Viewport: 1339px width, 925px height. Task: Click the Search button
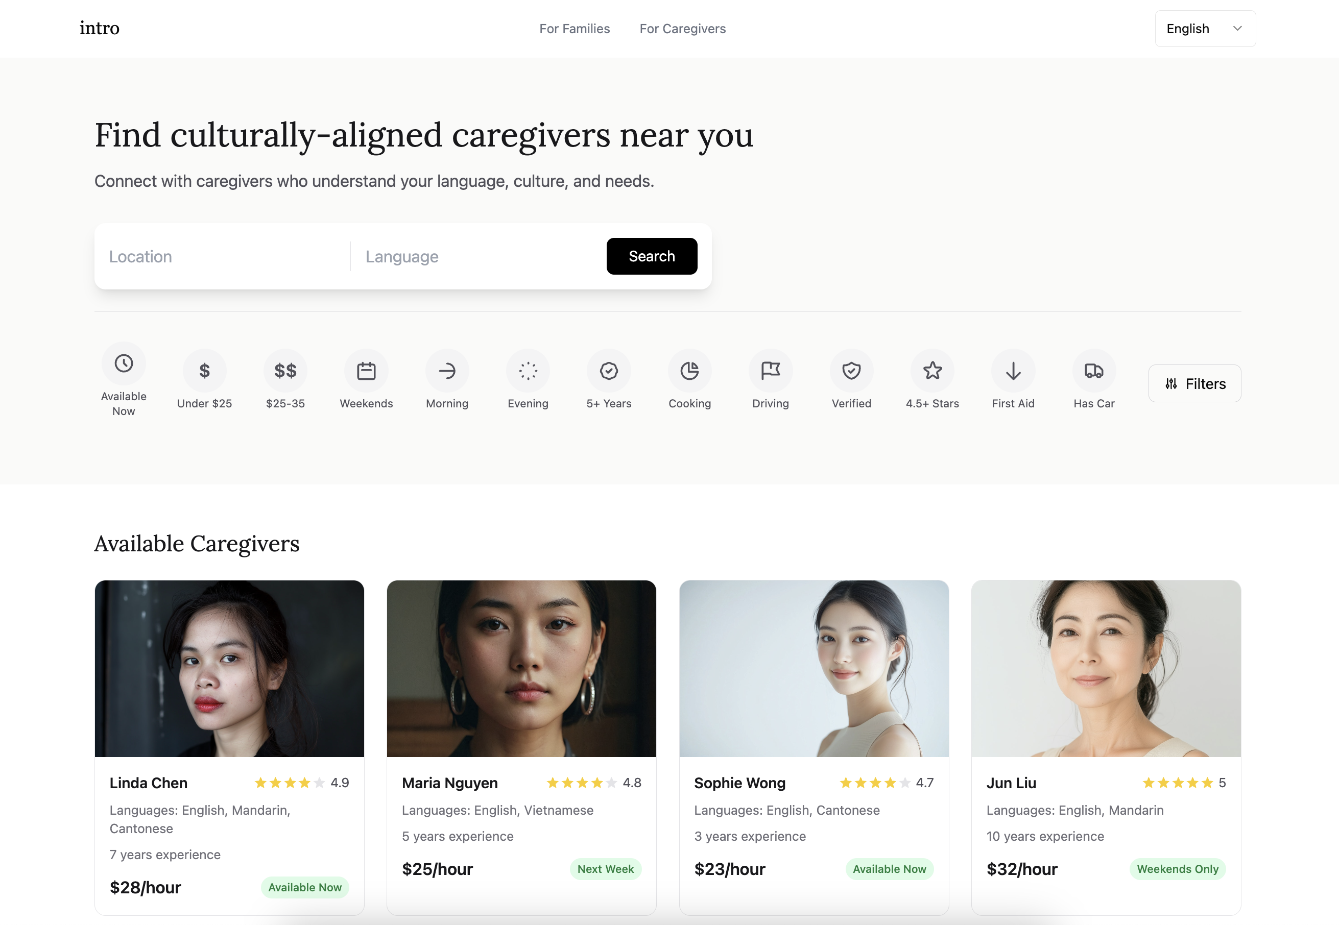(x=652, y=256)
